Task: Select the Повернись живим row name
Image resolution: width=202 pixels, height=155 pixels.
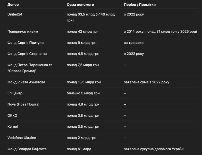Action: tap(23, 32)
